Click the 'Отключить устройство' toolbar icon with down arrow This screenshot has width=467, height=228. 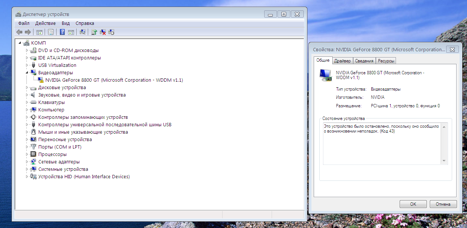tap(112, 32)
